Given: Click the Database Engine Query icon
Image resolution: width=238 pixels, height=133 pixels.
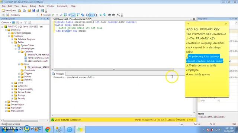Looking at the screenshot, I should pos(19,10).
